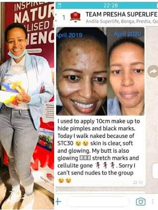Tap the three-dot icon next to the camera

coord(153,201)
